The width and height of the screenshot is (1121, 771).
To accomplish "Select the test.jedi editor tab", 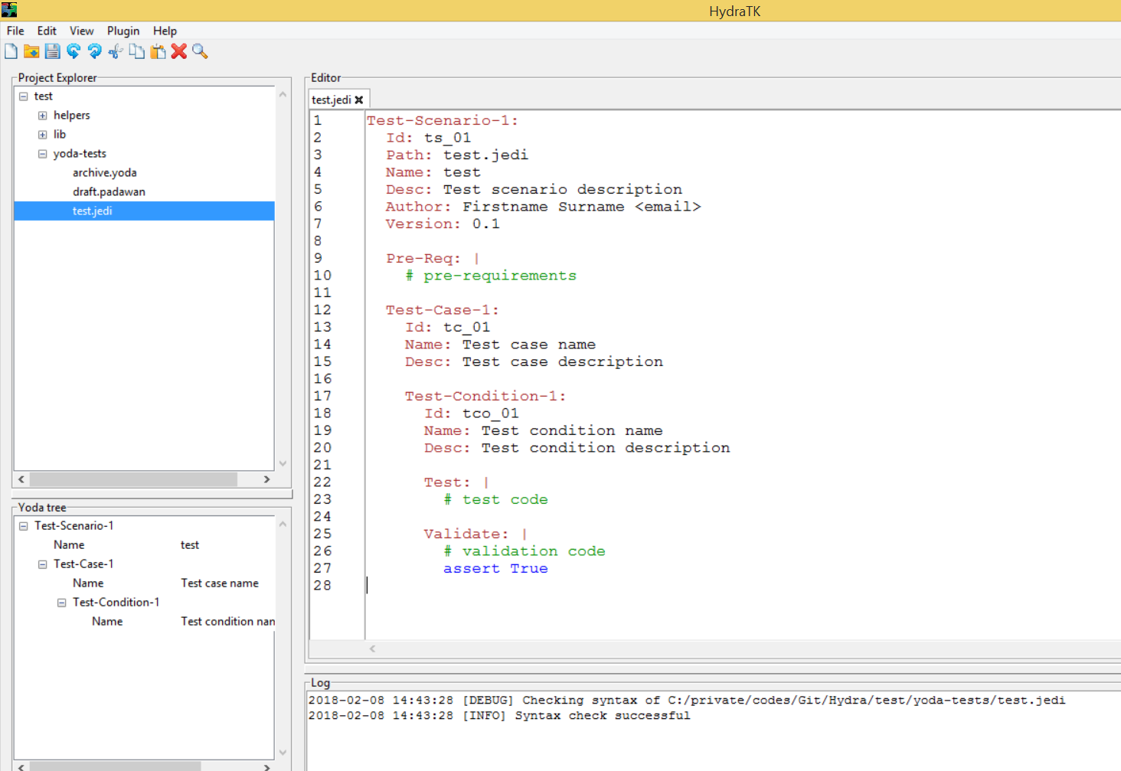I will (331, 100).
